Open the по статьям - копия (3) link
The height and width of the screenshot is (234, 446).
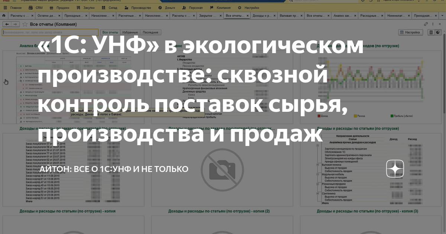pyautogui.click(x=368, y=211)
